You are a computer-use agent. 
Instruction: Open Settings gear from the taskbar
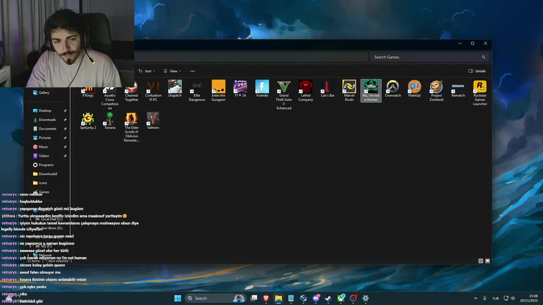tap(366, 298)
